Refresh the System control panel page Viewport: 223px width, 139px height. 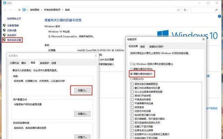(185, 10)
